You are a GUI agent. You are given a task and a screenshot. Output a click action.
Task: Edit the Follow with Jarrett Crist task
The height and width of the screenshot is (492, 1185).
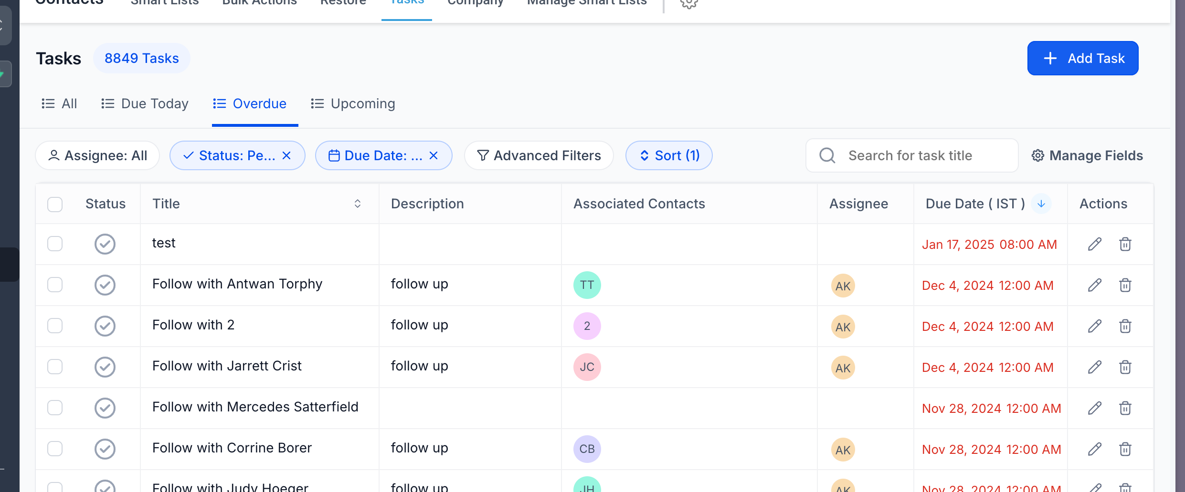click(1095, 367)
